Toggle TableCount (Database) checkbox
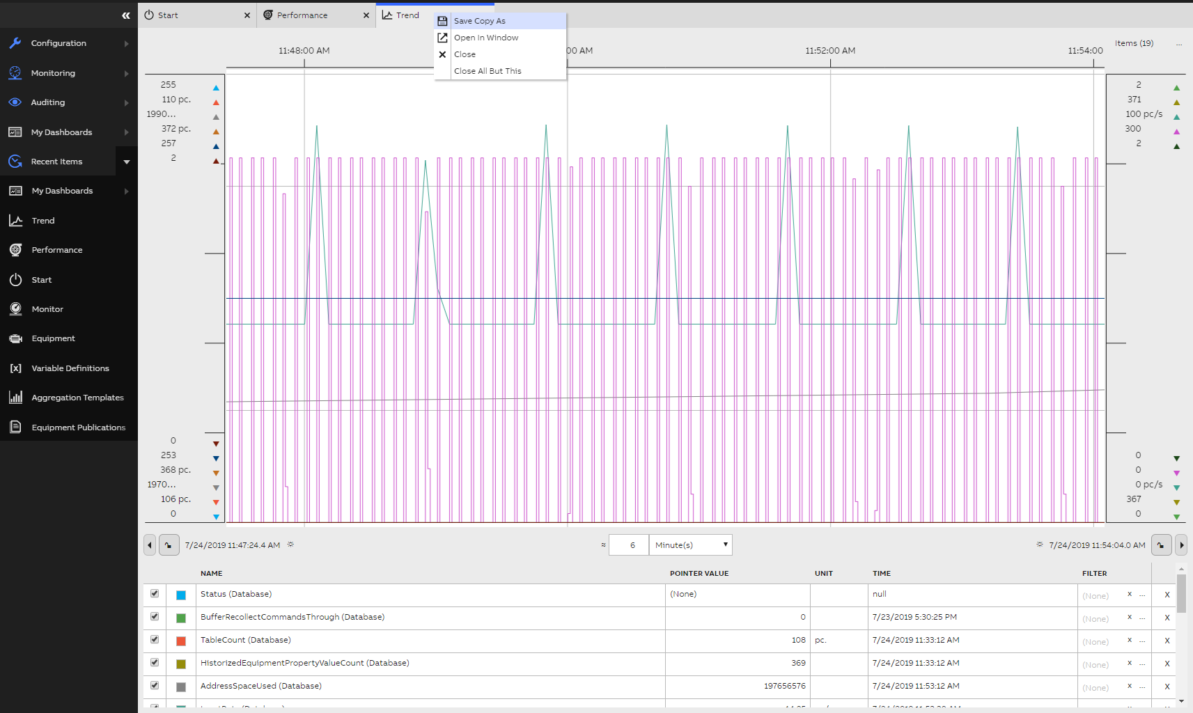 (x=155, y=640)
